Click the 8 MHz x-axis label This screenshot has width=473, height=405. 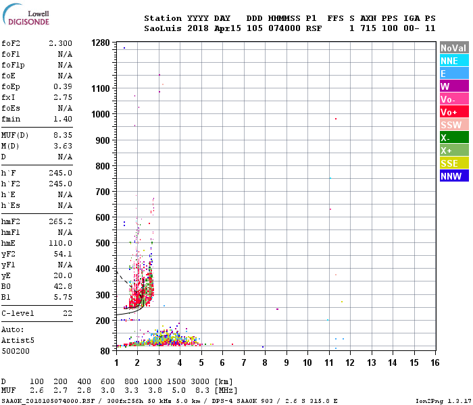pos(265,363)
